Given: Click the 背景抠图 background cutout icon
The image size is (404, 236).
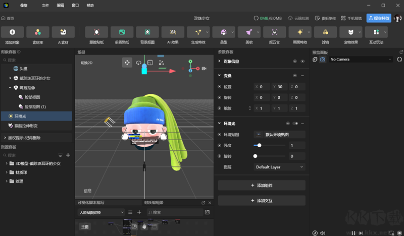Looking at the screenshot, I should 147,32.
